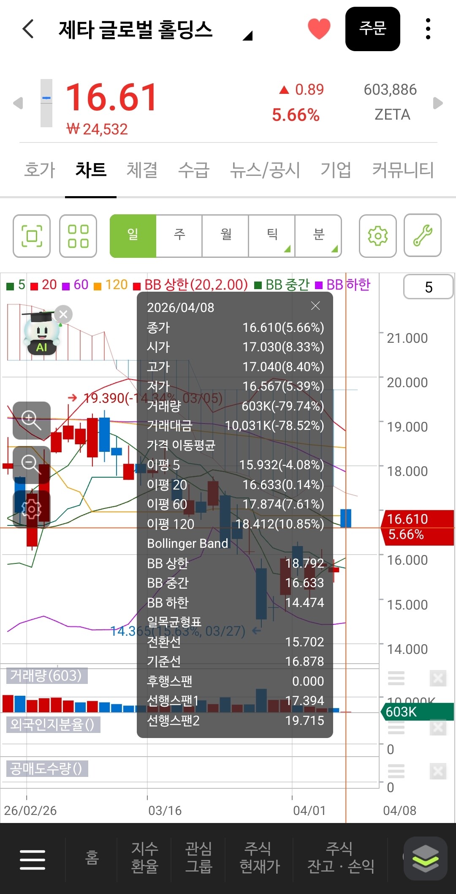The image size is (456, 894).
Task: Open 관심 그룹 in bottom bar
Action: tap(198, 858)
